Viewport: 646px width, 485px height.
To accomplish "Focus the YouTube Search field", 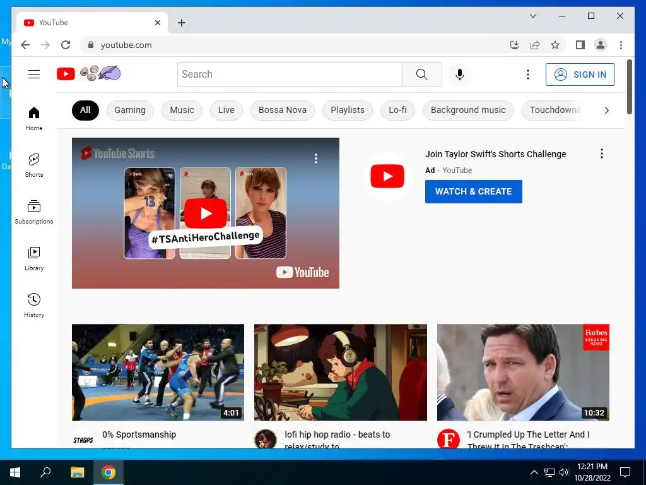I will tap(290, 75).
